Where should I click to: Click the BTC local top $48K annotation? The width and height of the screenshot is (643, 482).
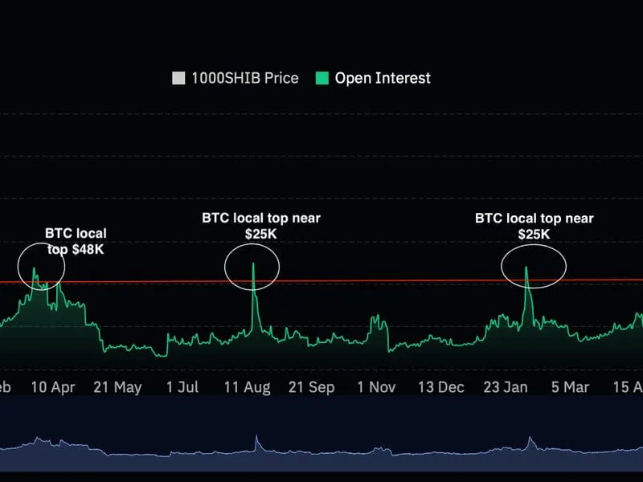76,241
